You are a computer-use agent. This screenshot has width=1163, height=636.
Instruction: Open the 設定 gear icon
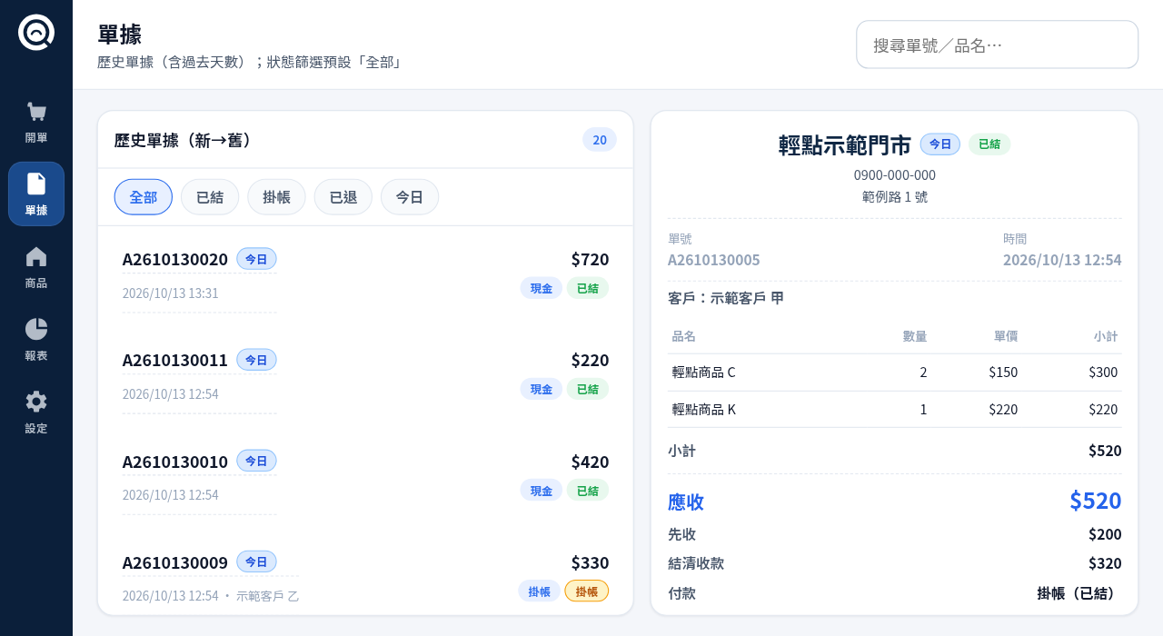[36, 402]
